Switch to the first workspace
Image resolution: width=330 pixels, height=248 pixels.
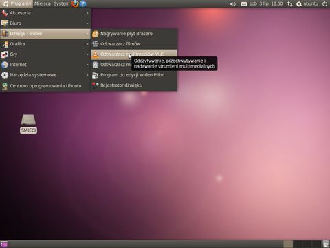288,244
